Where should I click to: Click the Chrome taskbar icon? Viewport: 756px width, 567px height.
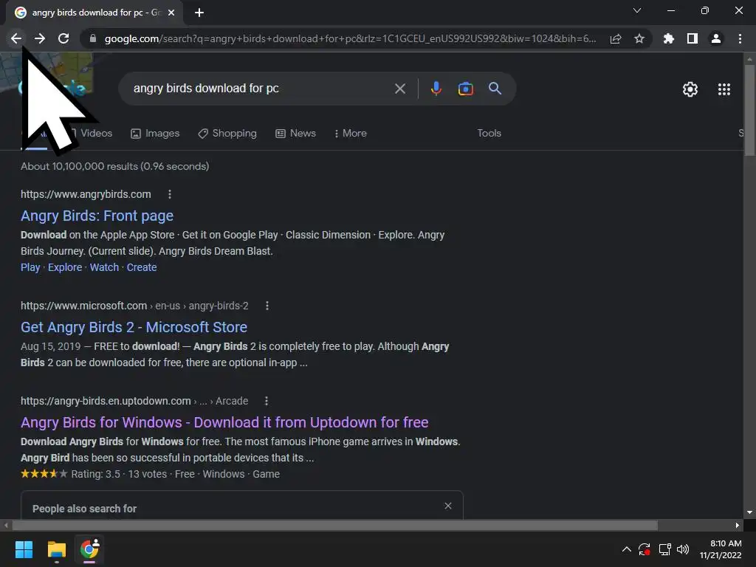[89, 549]
